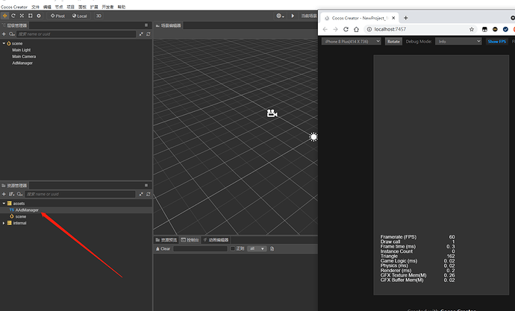Viewport: 515px width, 311px height.
Task: Open asset search type dropdown
Action: click(x=19, y=194)
